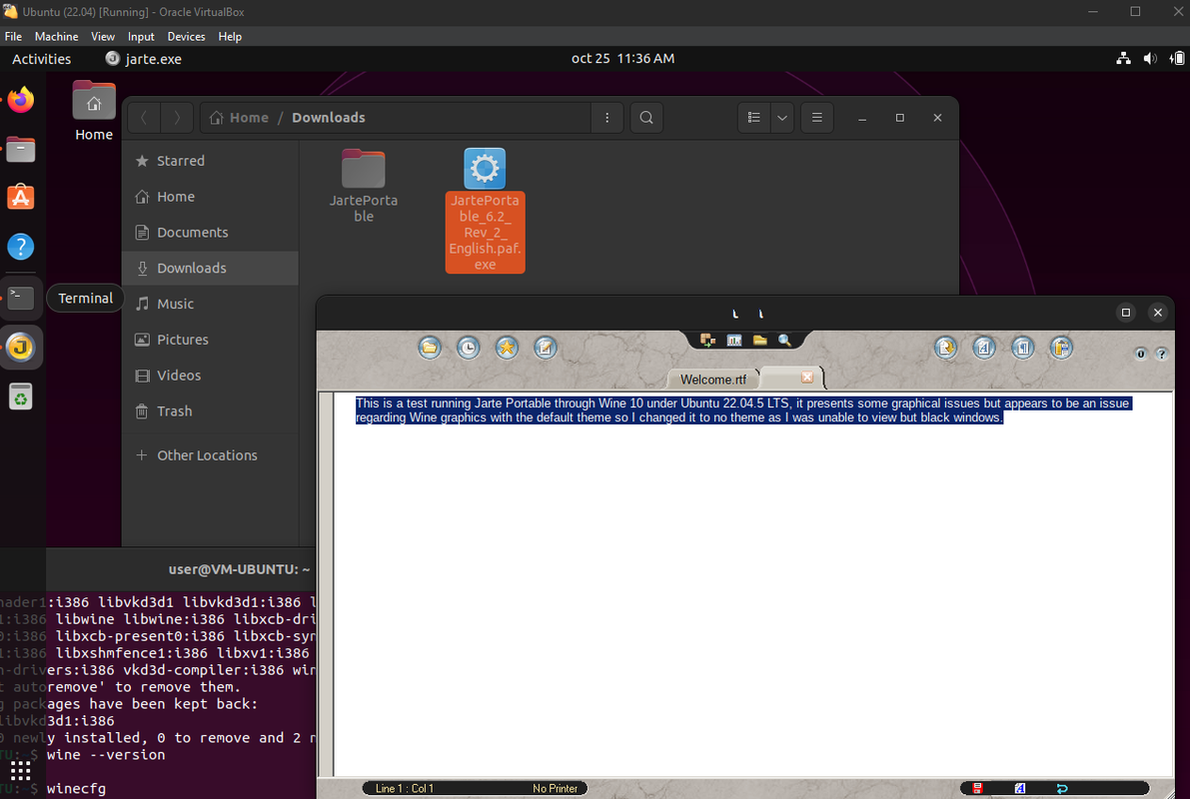Click the Jarte magnifier search icon

tap(784, 340)
